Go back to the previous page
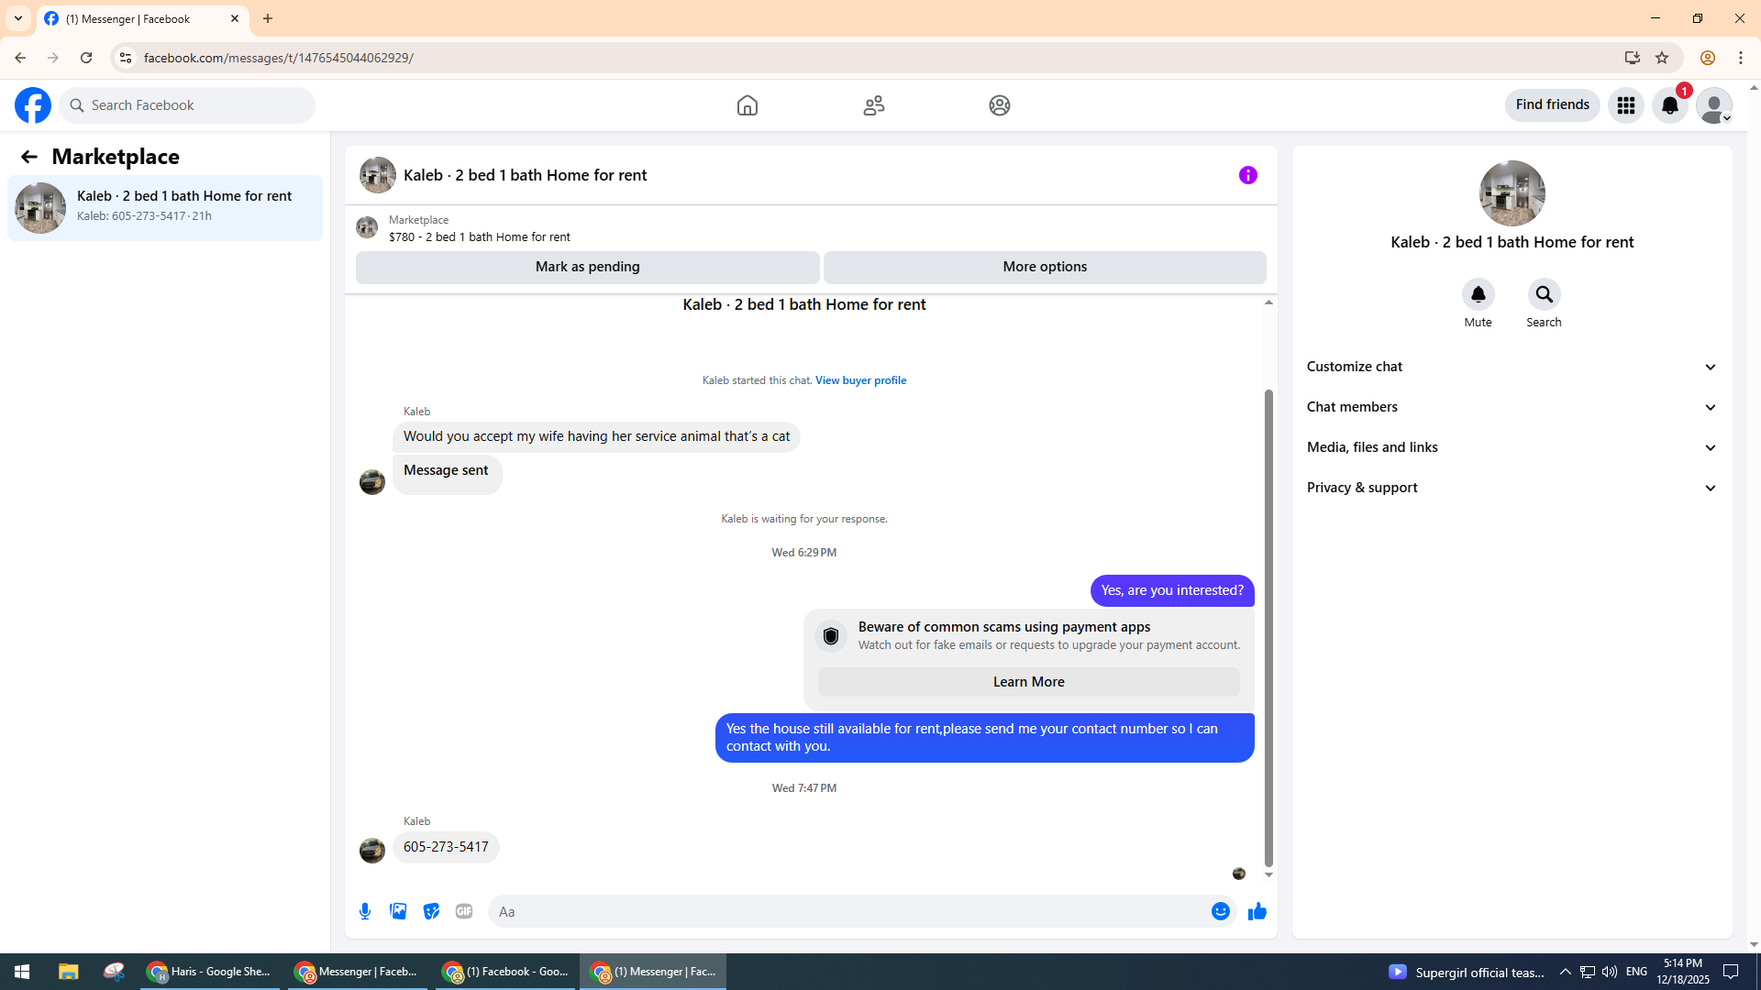Image resolution: width=1761 pixels, height=990 pixels. [x=20, y=58]
